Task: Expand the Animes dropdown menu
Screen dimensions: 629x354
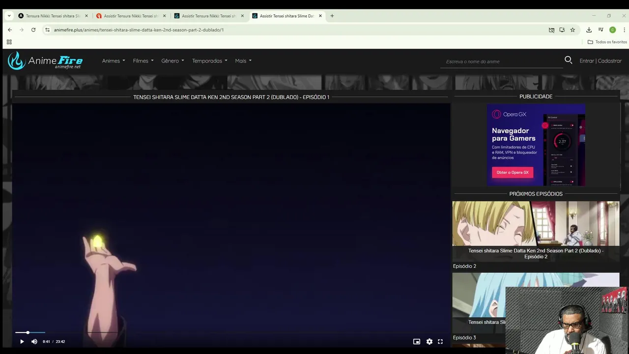Action: tap(114, 61)
